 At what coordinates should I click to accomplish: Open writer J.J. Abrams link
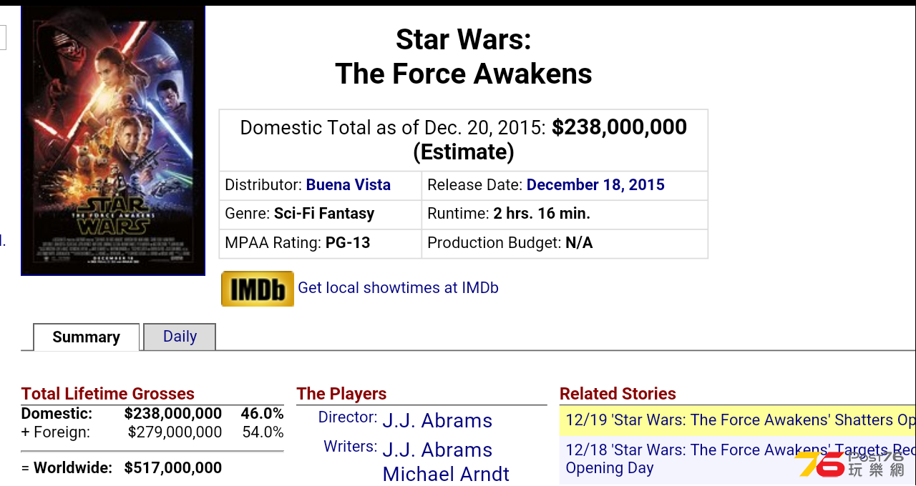coord(437,450)
